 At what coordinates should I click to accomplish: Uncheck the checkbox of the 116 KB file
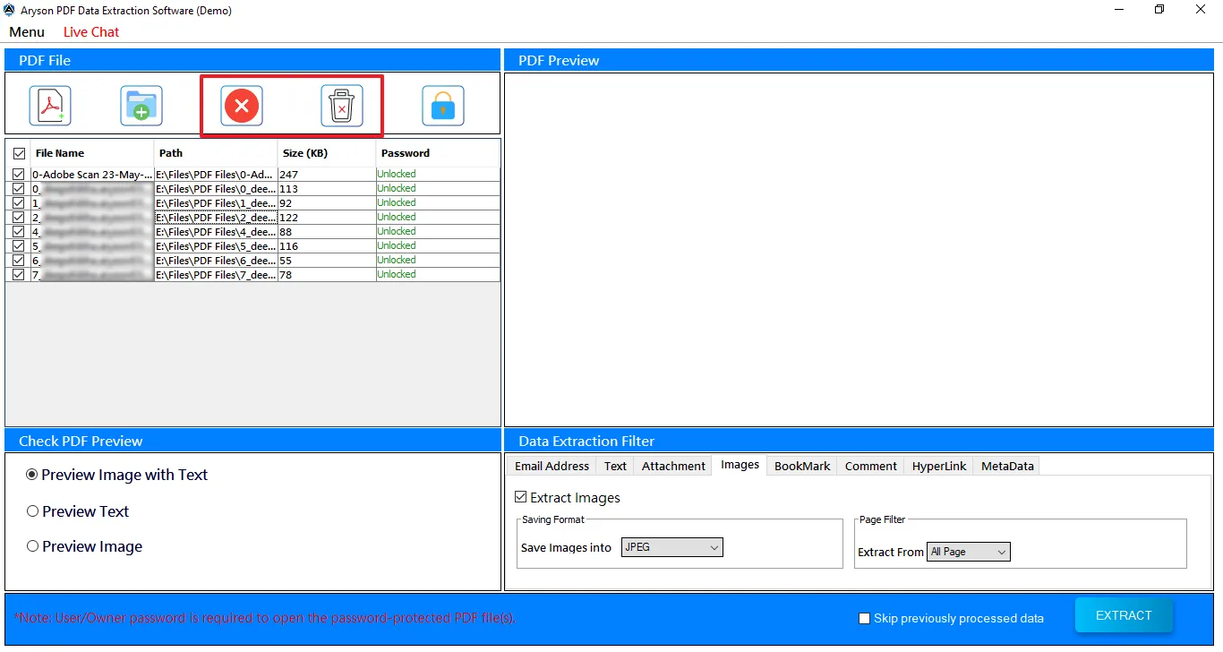[x=19, y=246]
